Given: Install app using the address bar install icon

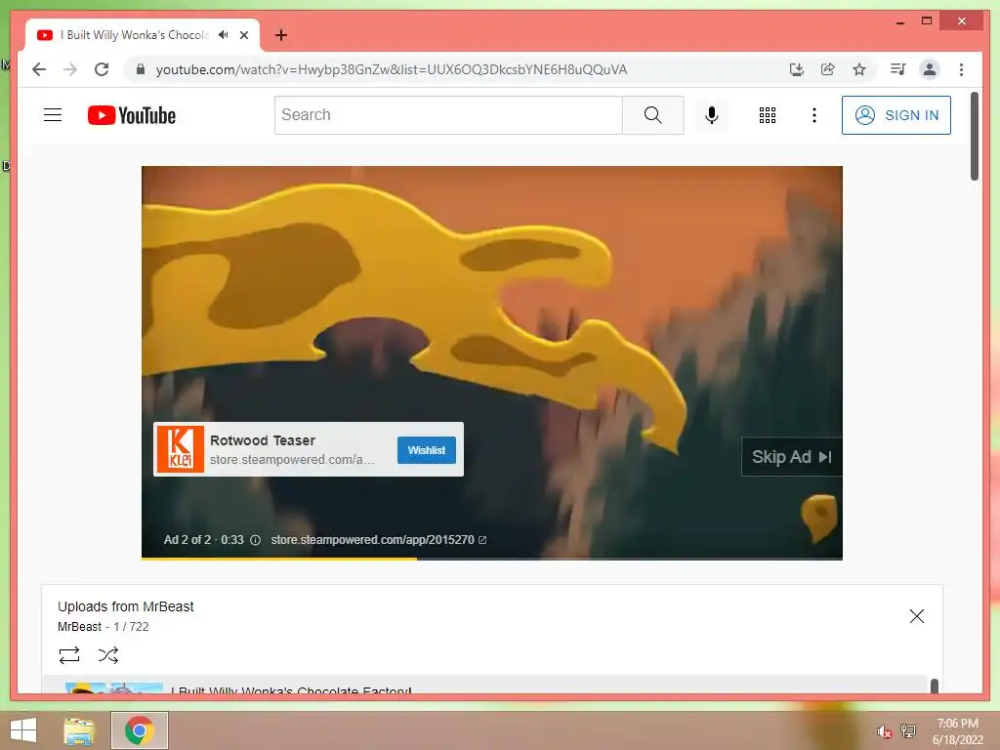Looking at the screenshot, I should (x=797, y=69).
